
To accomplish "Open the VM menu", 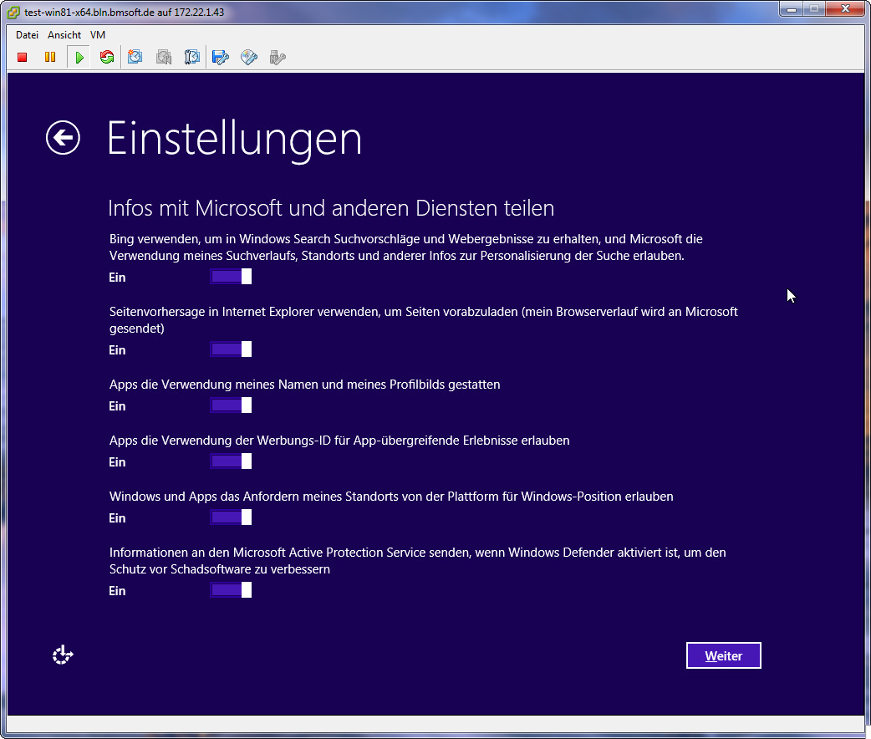I will point(98,35).
